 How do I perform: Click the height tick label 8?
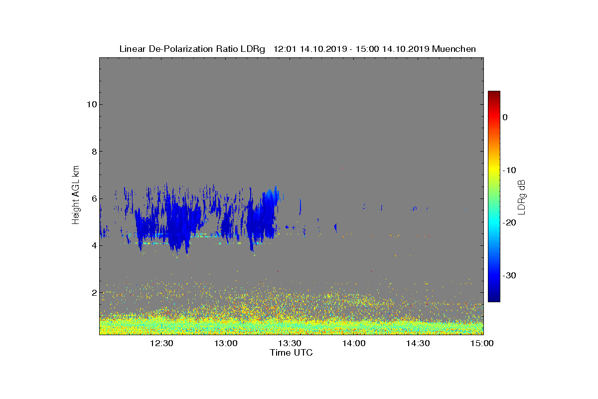click(x=93, y=152)
